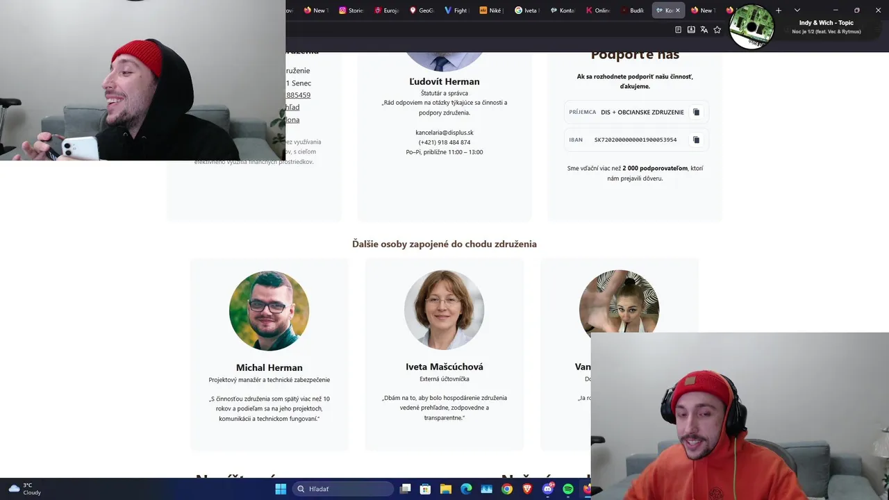Screen dimensions: 889x500
Task: Click the email kancelaria@displus.sk
Action: pyautogui.click(x=444, y=133)
